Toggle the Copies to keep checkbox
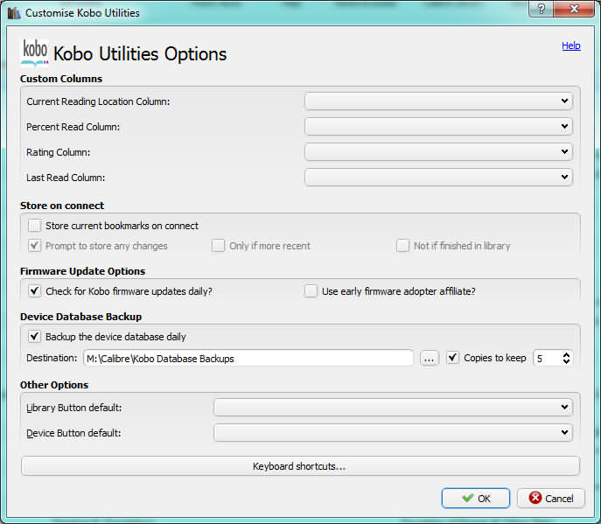Image resolution: width=601 pixels, height=524 pixels. [452, 358]
